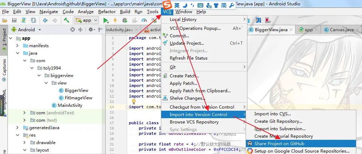This screenshot has width=362, height=154.
Task: Click the Sogou user account icon
Action: tap(209, 5)
